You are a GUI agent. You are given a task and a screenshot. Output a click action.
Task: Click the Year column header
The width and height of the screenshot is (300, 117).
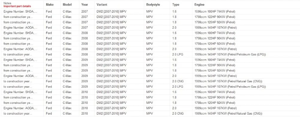tap(85, 4)
